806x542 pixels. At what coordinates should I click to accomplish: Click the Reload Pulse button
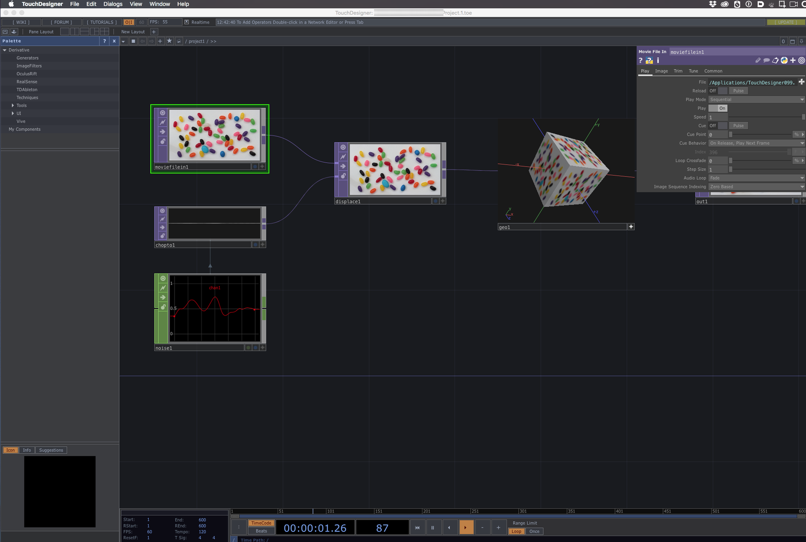(738, 91)
